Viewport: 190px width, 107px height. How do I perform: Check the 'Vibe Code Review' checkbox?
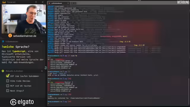tap(7, 81)
